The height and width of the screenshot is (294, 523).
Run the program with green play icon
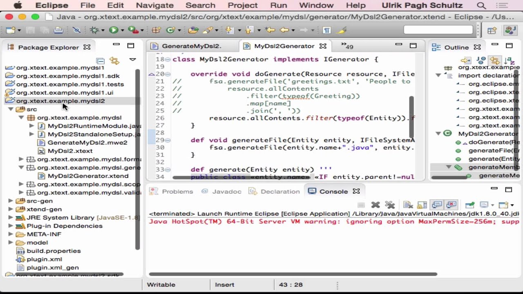pyautogui.click(x=114, y=30)
